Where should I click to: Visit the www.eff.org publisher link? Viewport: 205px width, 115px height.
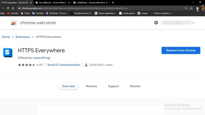coord(42,58)
